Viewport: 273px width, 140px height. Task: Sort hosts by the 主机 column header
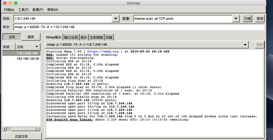28,47
